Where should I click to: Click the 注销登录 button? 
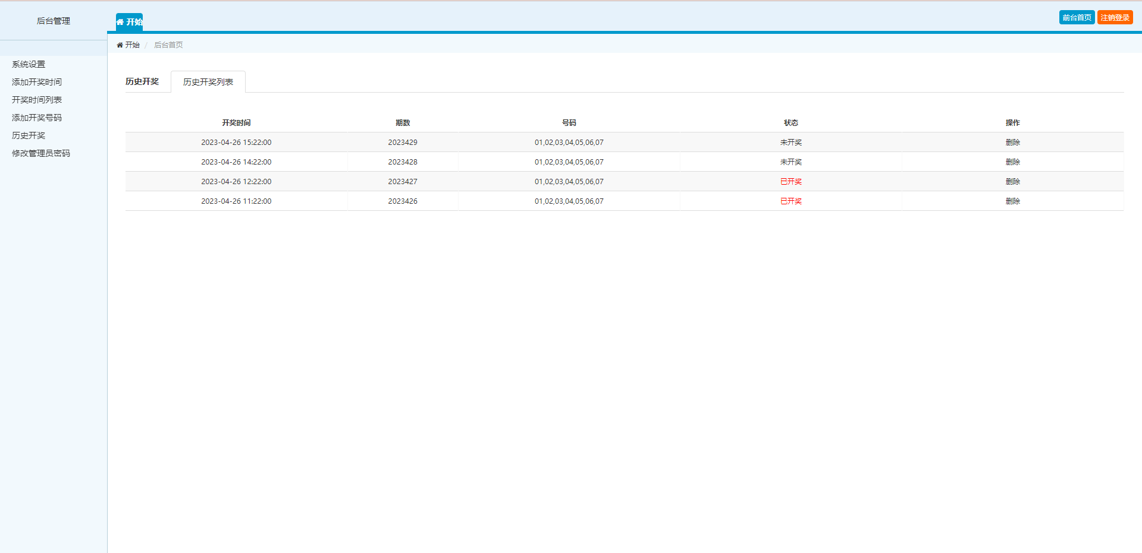pos(1115,18)
